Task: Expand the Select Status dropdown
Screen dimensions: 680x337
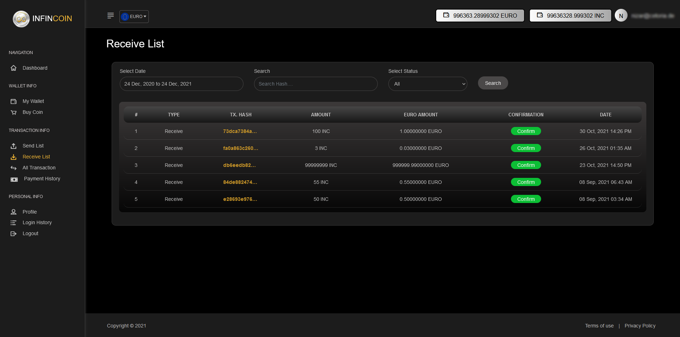Action: [x=427, y=84]
